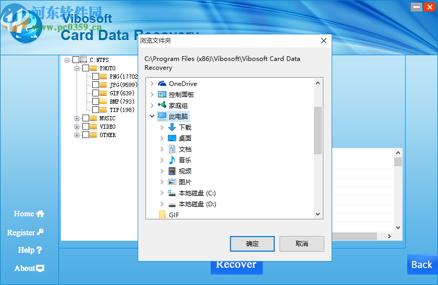Click down arrow of main window file list scrollbar
Image resolution: width=438 pixels, height=285 pixels.
coord(398,228)
